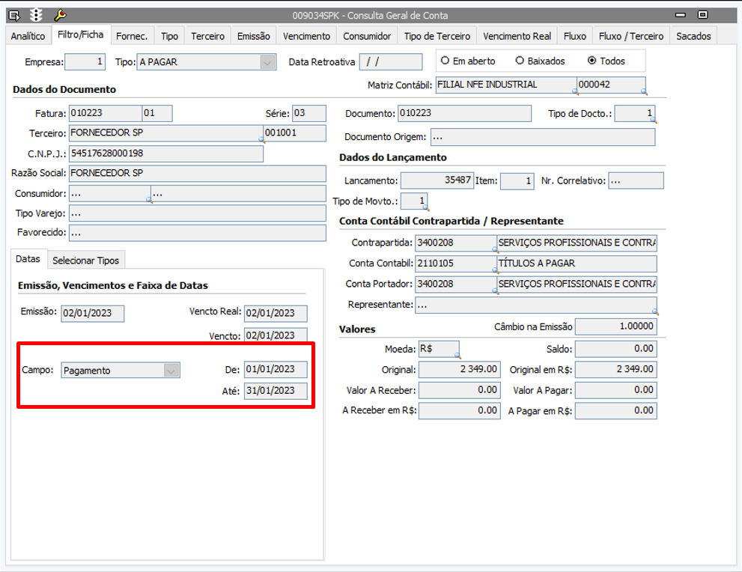The width and height of the screenshot is (742, 572).
Task: Click lookup icon on Moeda field
Action: pos(457,355)
